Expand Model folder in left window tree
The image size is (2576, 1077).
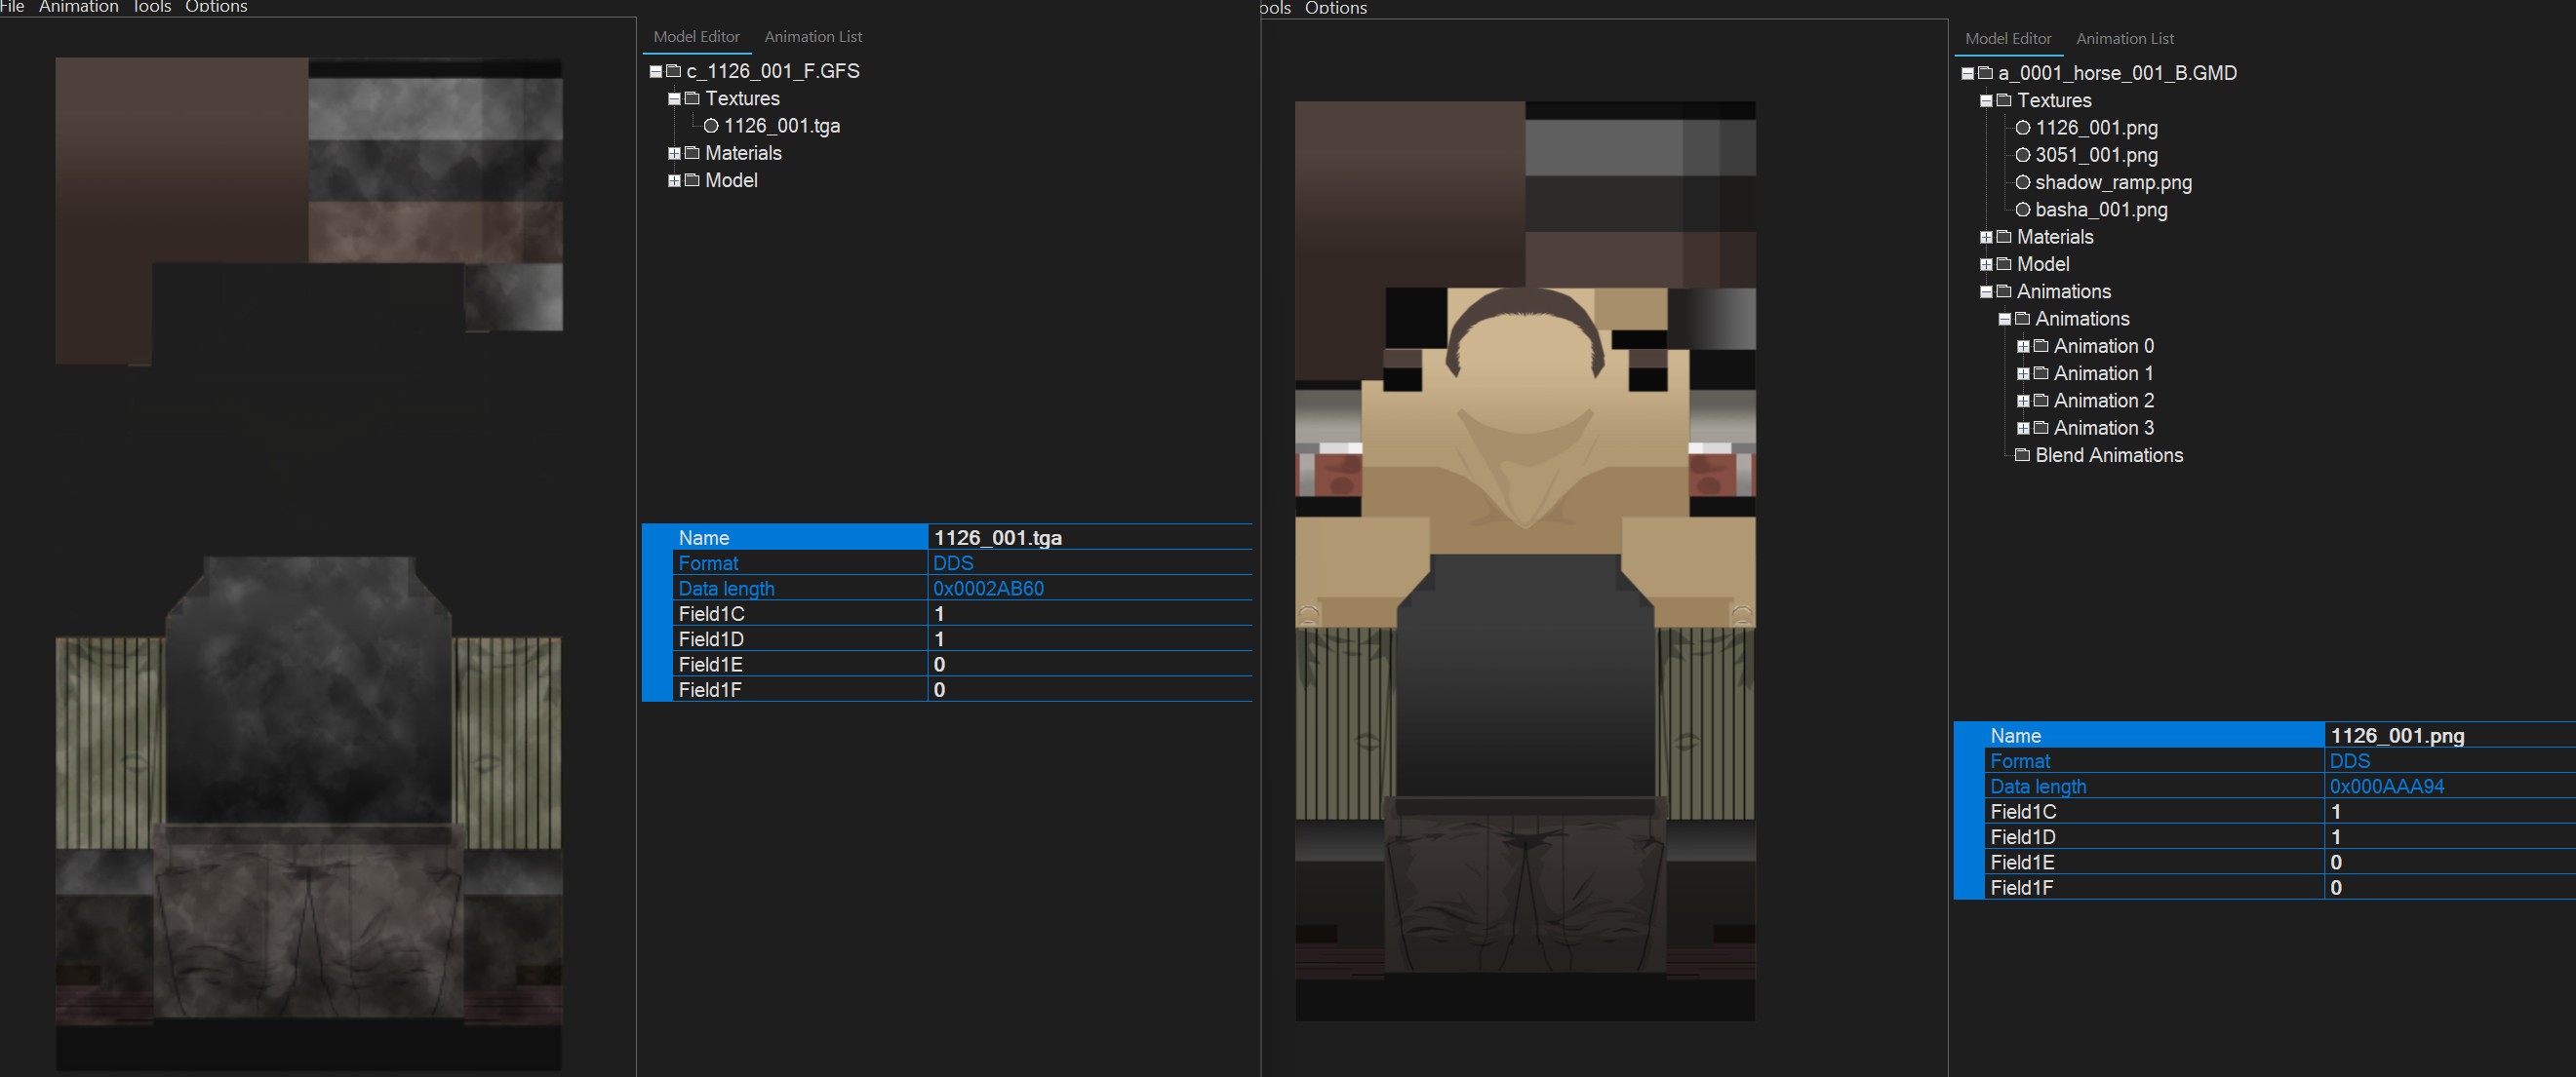[674, 181]
